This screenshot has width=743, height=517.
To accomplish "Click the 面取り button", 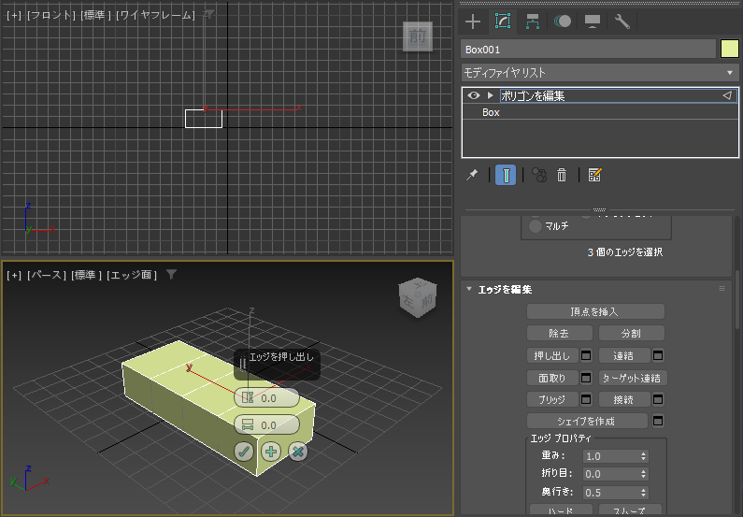I will click(552, 378).
